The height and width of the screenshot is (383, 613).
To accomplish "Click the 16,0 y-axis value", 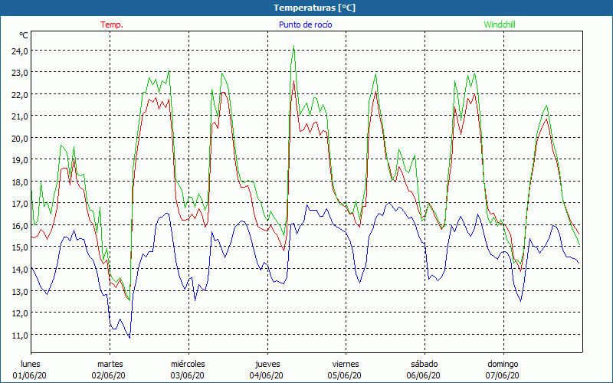I will [x=20, y=225].
